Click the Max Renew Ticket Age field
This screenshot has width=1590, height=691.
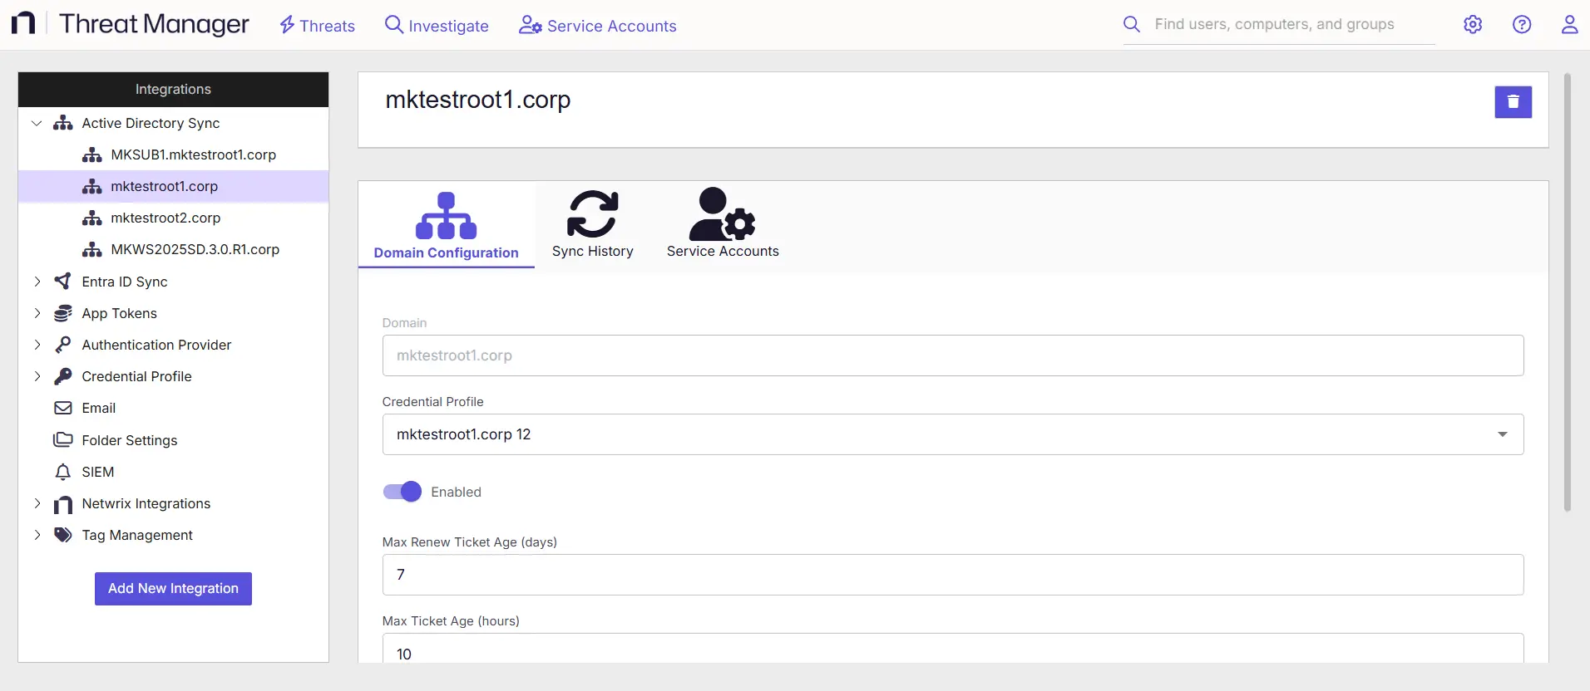coord(952,575)
